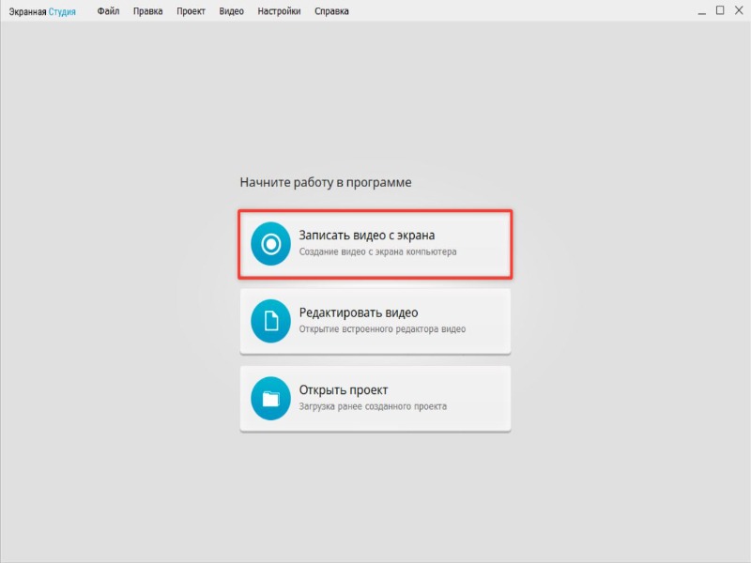The width and height of the screenshot is (751, 563).
Task: Click the folder icon for opening projects
Action: 270,399
